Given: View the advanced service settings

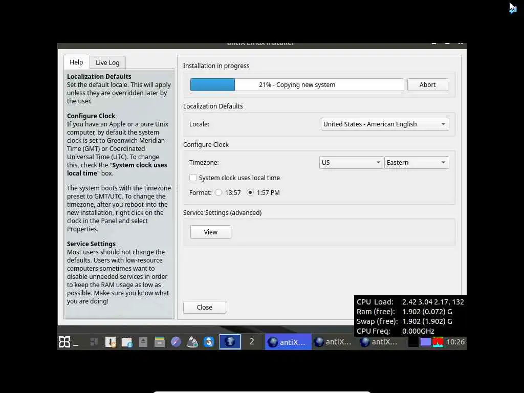Looking at the screenshot, I should [210, 232].
